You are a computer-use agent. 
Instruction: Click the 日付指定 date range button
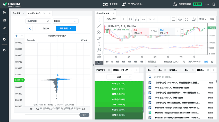point(152,62)
